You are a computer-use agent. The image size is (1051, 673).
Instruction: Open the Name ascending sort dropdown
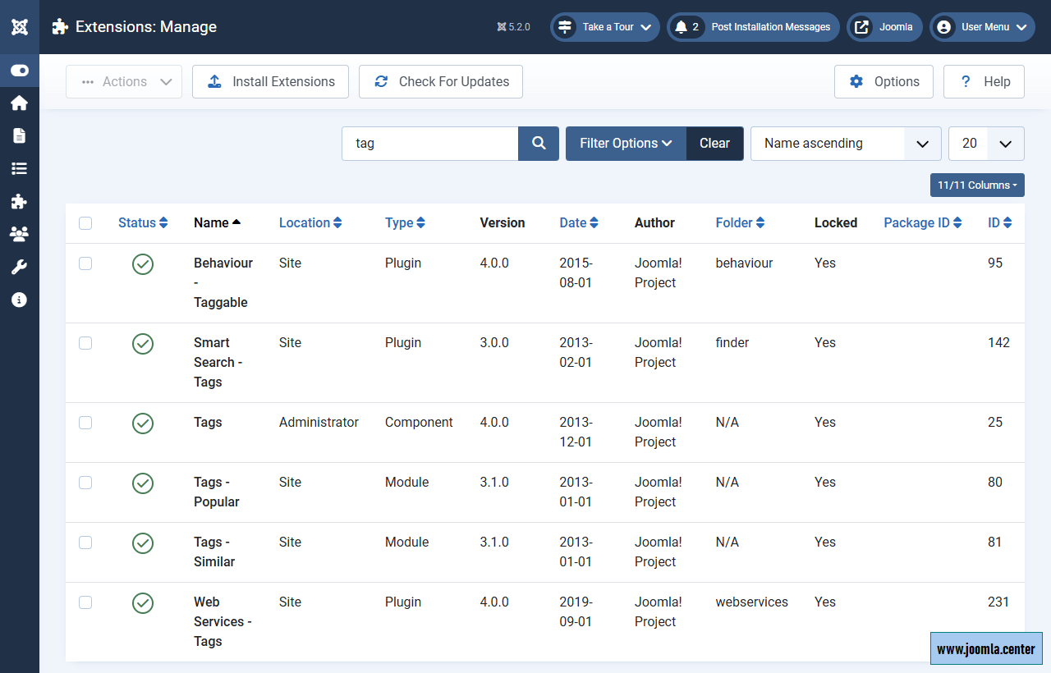tap(846, 144)
